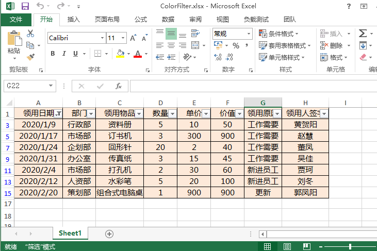377x251 pixels.
Task: Increase font size with the large A
Action: 133,38
